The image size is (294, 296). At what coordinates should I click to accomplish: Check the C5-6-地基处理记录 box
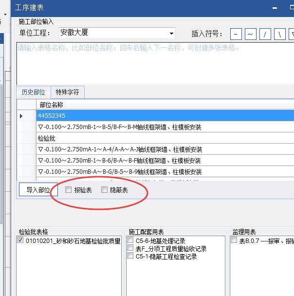coord(130,240)
